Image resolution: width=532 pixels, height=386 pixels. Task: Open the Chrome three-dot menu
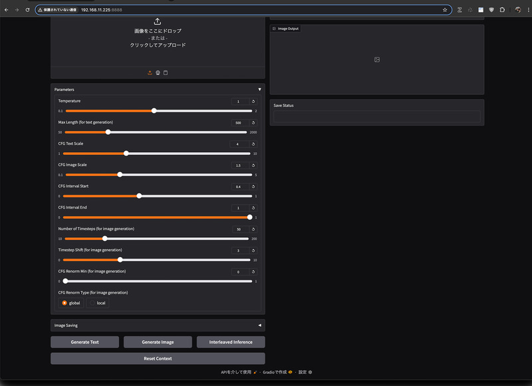(528, 10)
